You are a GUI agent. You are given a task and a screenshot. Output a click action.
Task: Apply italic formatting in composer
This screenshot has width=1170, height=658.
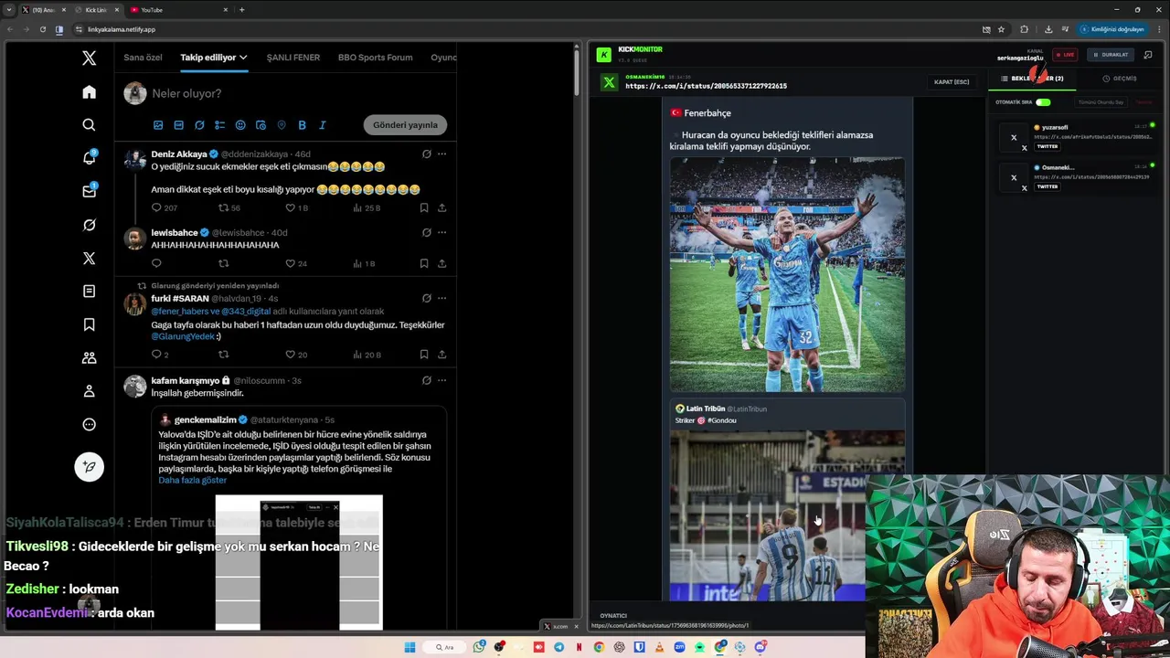tap(322, 125)
